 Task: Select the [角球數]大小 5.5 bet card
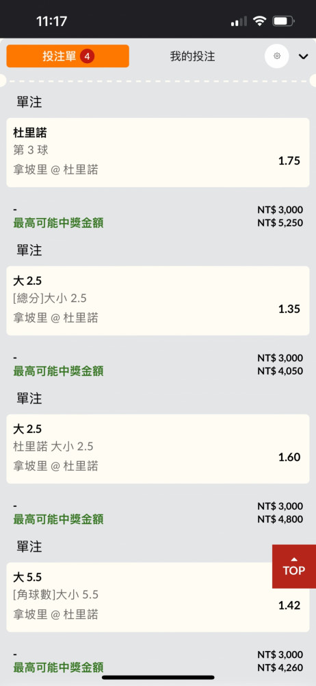(158, 598)
